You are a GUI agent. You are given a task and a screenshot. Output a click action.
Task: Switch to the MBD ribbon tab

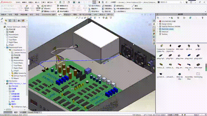tap(95, 15)
